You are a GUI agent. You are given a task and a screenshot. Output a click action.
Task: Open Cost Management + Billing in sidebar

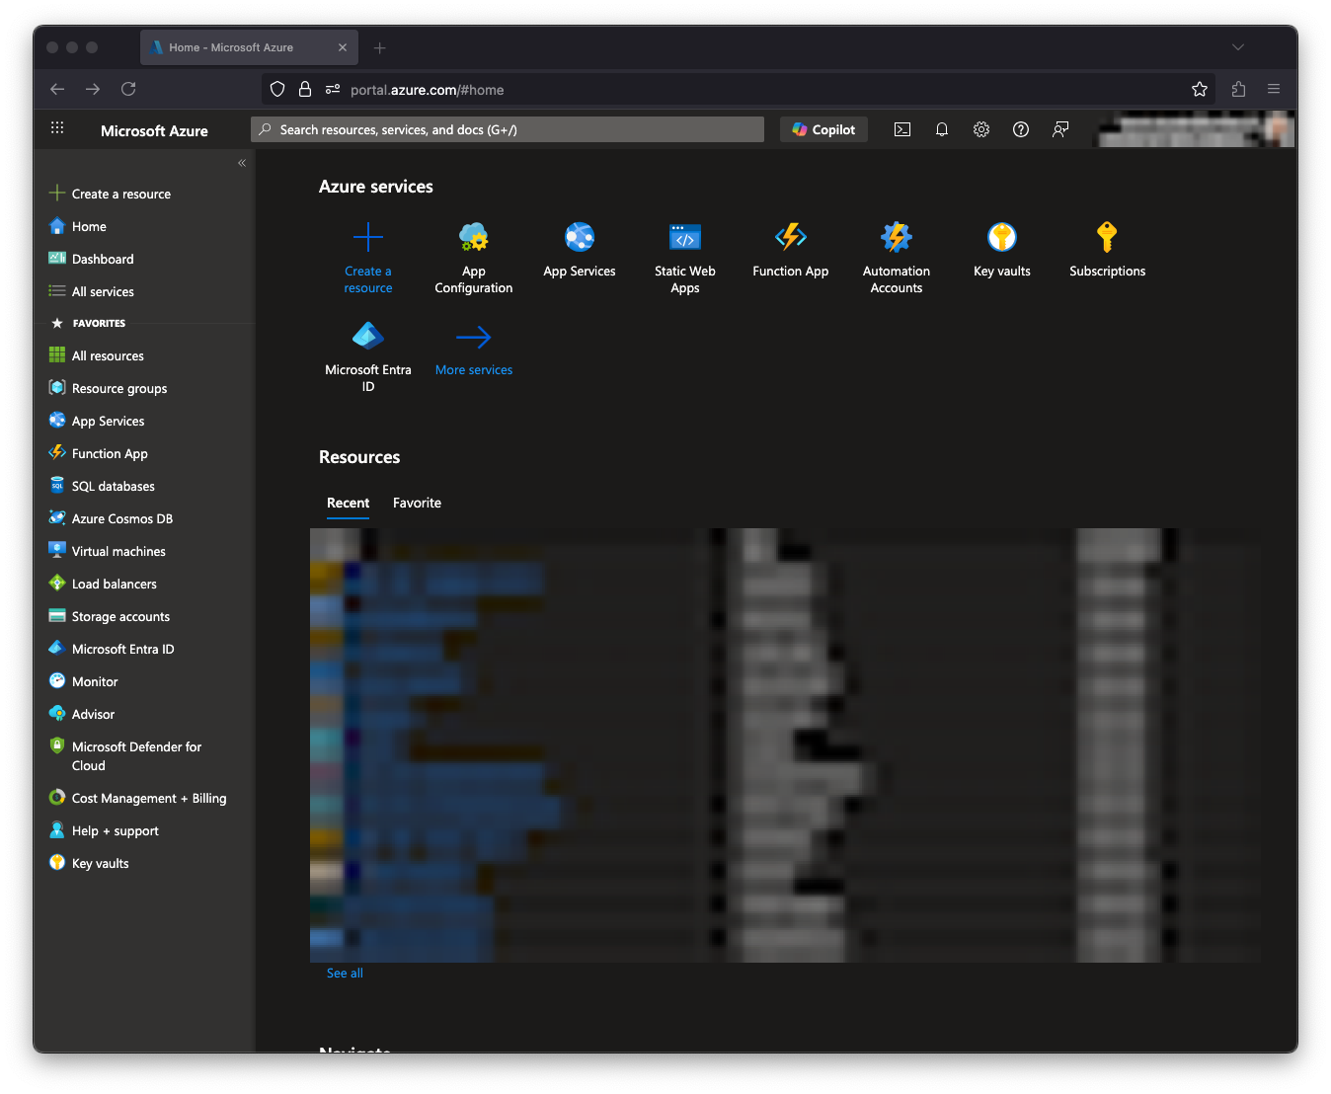(148, 798)
